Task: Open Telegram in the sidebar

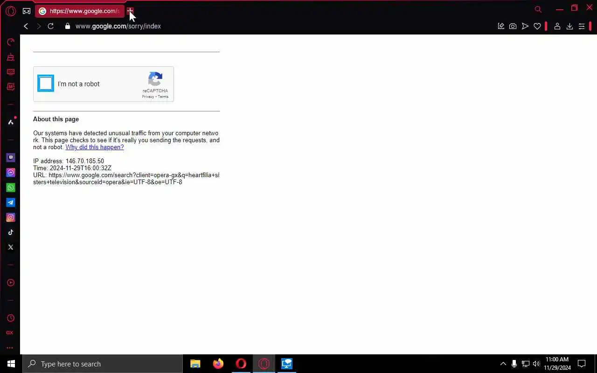Action: (10, 202)
